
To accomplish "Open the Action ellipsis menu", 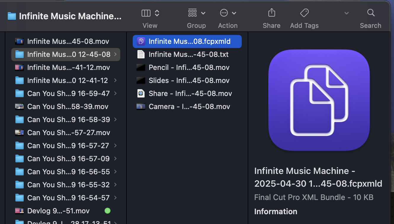I will tap(228, 13).
